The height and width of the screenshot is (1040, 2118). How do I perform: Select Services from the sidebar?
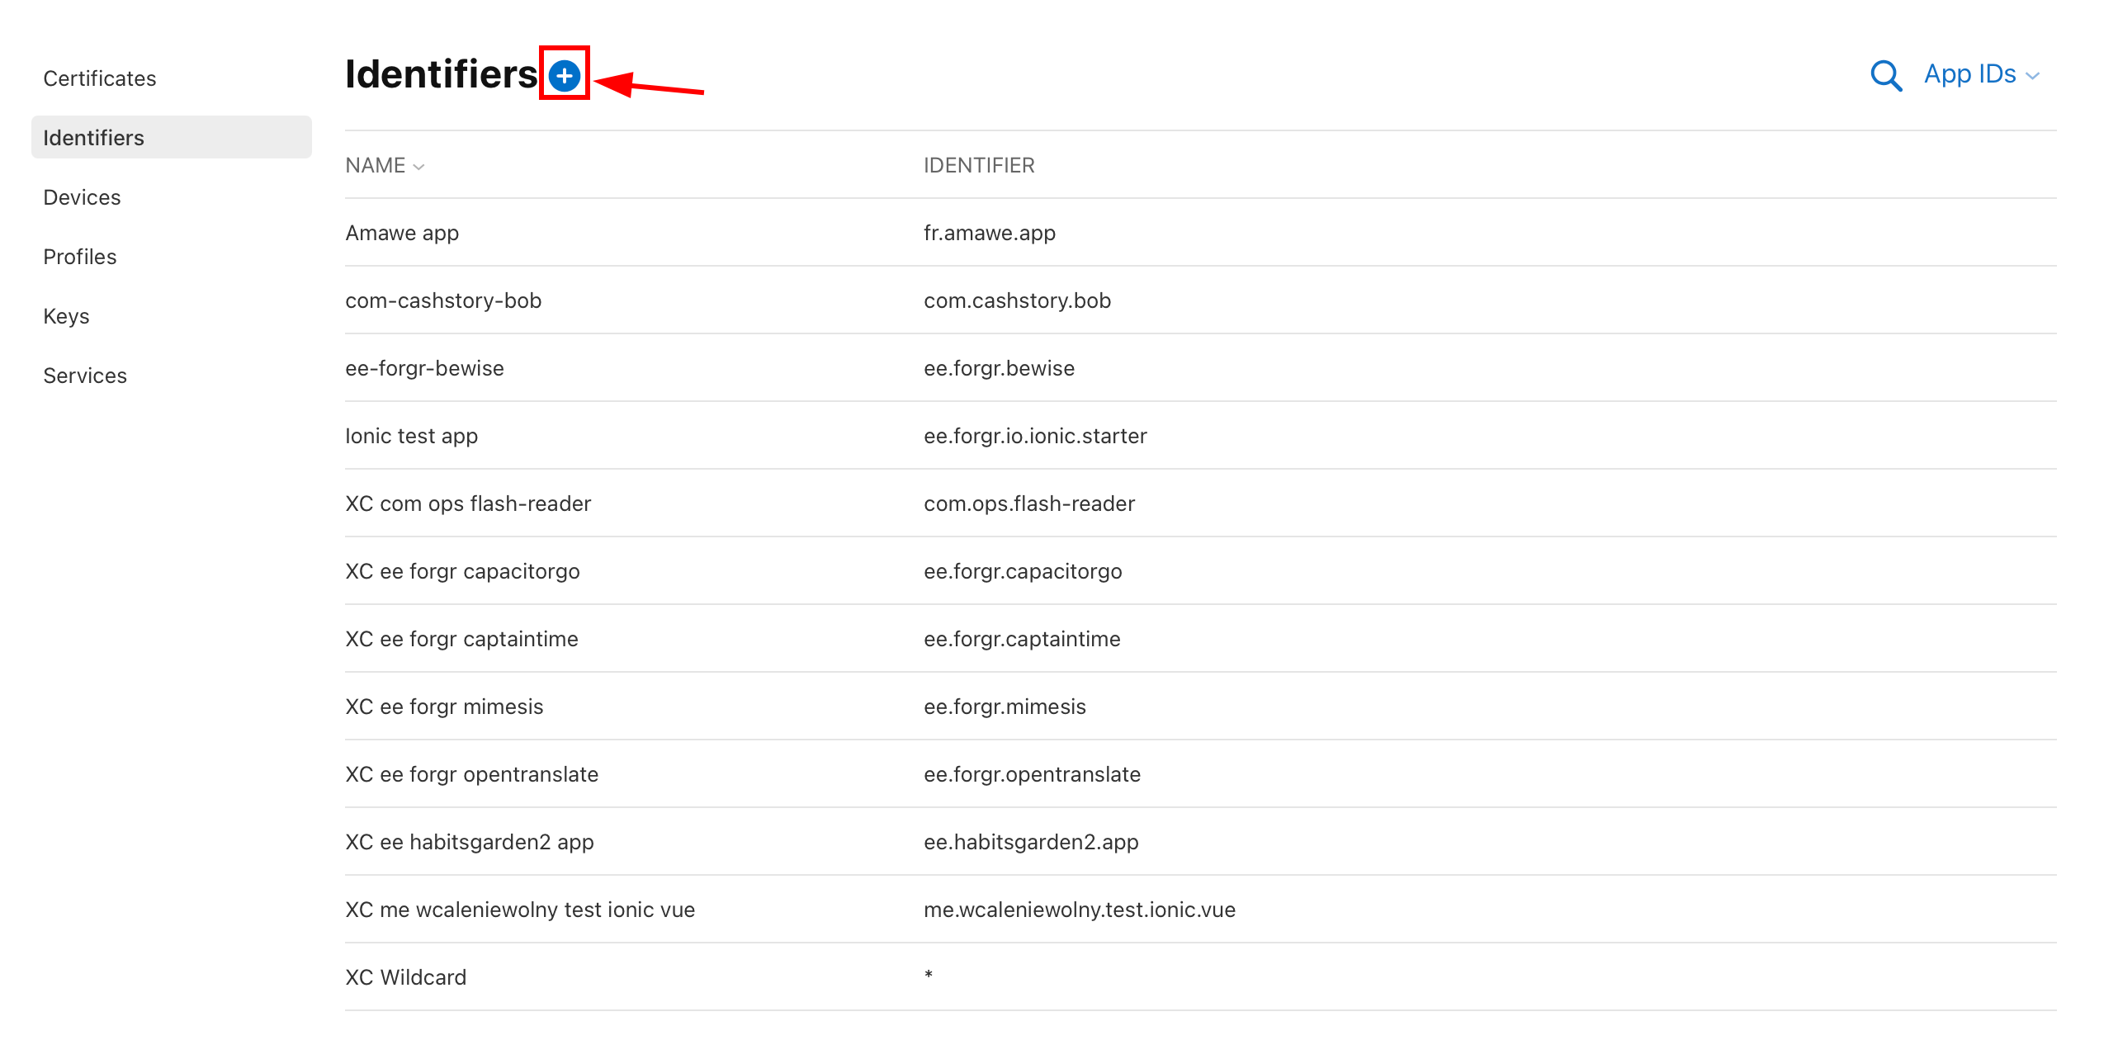point(84,375)
